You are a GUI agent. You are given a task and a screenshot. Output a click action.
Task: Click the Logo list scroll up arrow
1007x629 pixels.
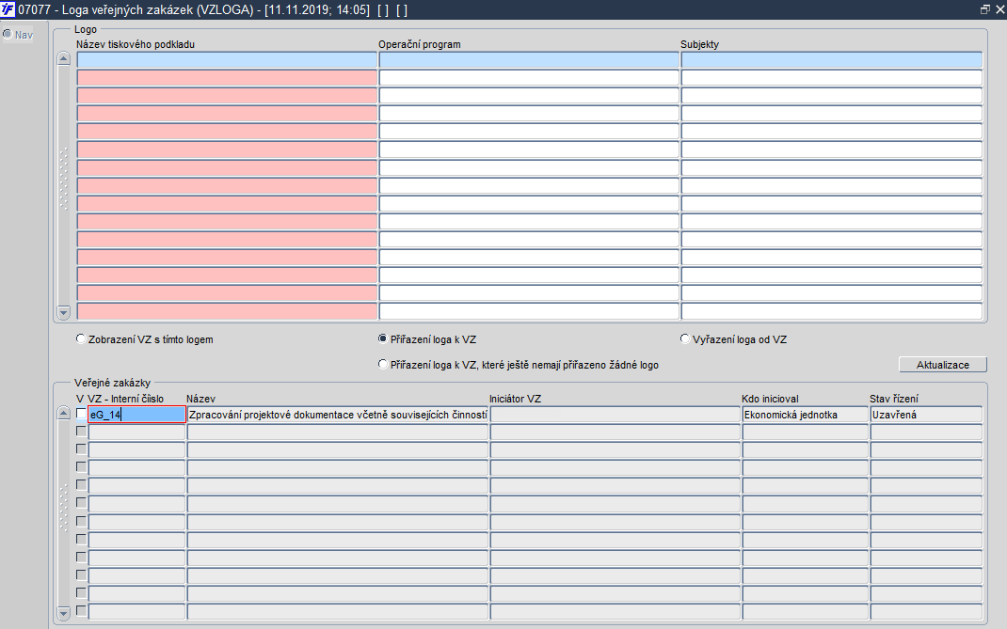coord(64,59)
